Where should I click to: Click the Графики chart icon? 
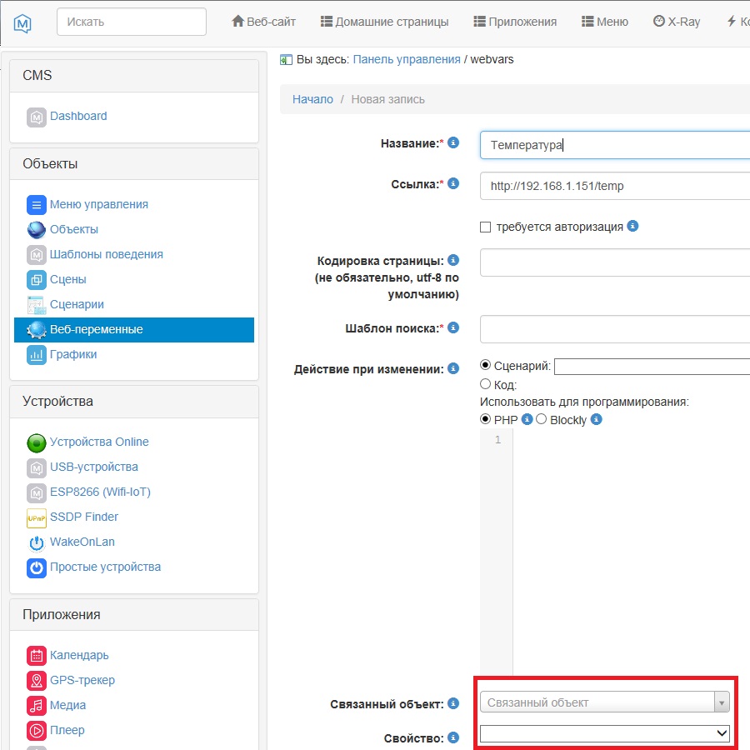37,355
